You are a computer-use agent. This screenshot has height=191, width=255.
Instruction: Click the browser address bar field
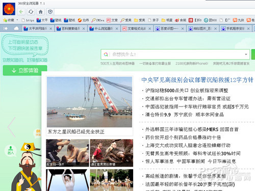tap(154, 12)
